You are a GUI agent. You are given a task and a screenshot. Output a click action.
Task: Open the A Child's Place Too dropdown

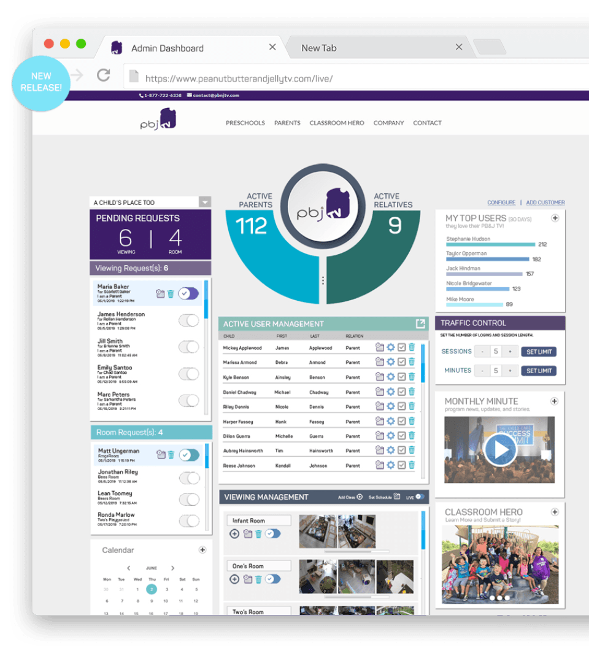[x=204, y=202]
